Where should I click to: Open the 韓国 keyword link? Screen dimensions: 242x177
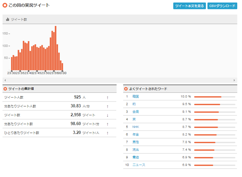136,96
